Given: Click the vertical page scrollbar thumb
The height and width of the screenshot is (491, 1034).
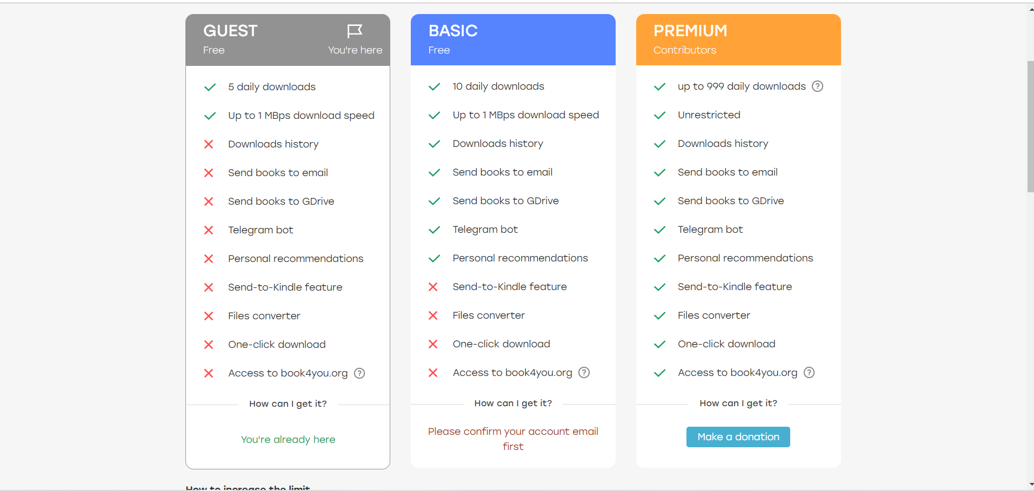Looking at the screenshot, I should tap(1030, 126).
